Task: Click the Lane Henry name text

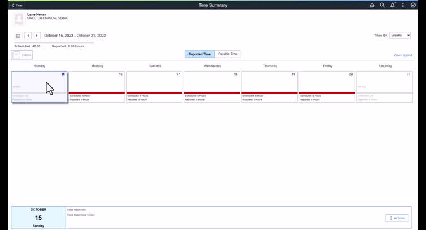Action: coord(36,15)
